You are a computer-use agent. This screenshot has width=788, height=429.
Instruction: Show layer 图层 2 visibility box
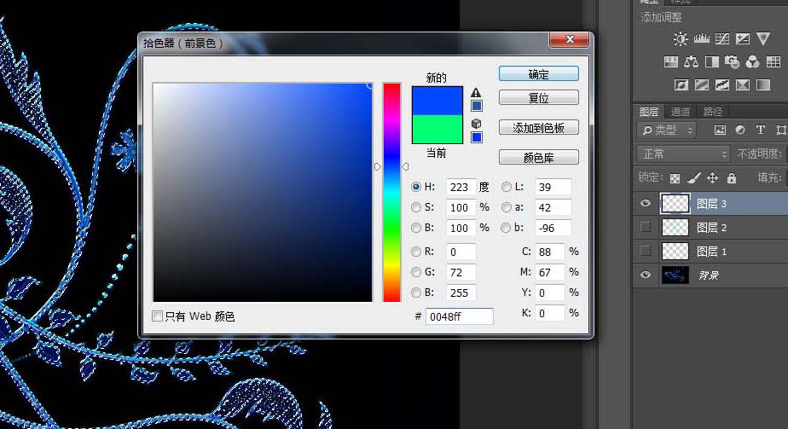(x=646, y=227)
